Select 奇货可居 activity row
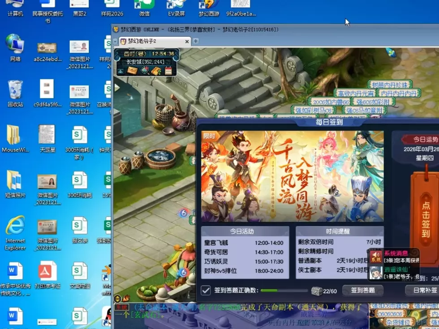The height and width of the screenshot is (329, 439). click(244, 252)
